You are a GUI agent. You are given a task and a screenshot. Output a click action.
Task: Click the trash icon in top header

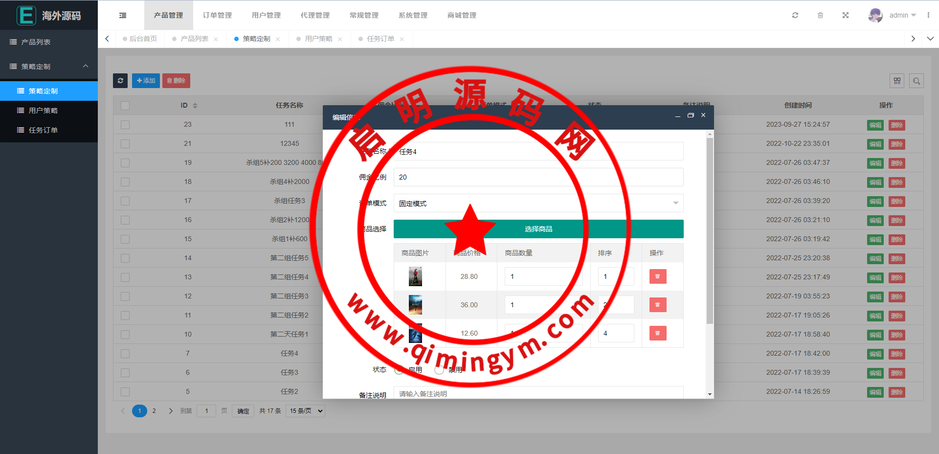click(x=820, y=15)
